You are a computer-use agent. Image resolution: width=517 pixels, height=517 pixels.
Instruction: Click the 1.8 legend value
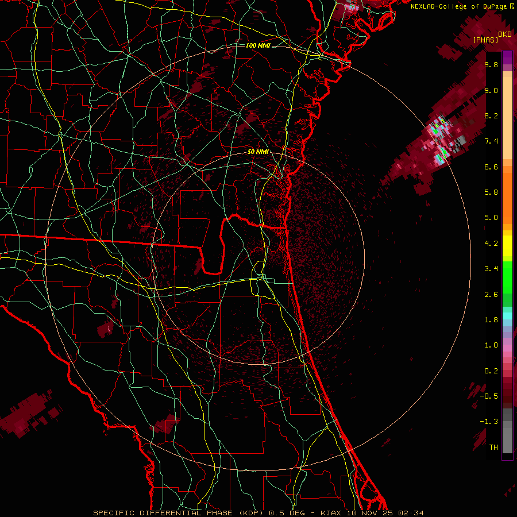tap(491, 320)
